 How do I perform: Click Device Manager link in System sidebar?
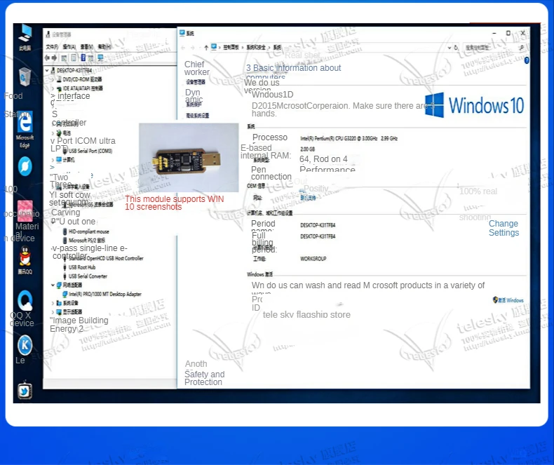(x=196, y=82)
